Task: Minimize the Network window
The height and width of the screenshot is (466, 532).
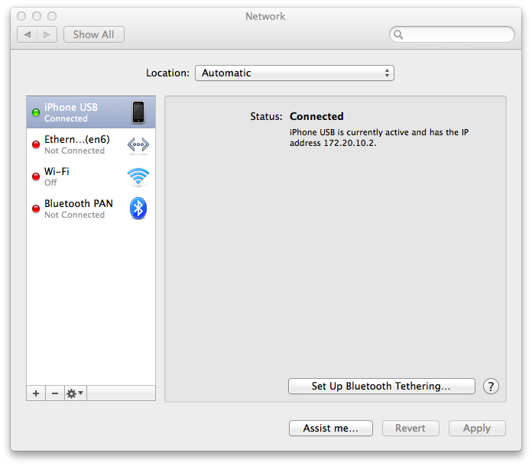Action: coord(37,16)
